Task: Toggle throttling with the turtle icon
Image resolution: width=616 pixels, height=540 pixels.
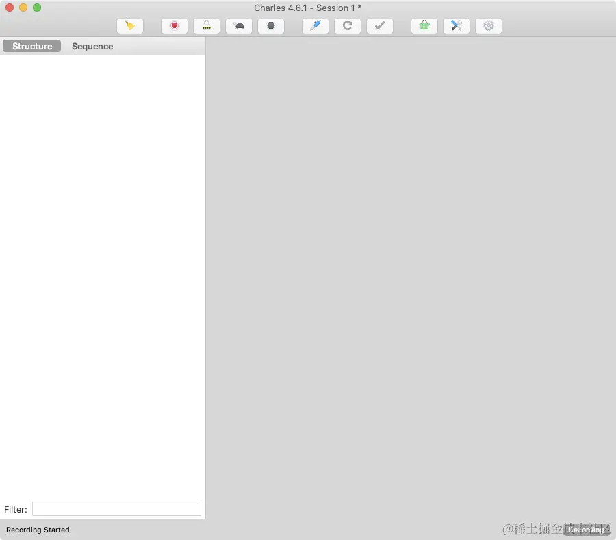Action: point(239,26)
